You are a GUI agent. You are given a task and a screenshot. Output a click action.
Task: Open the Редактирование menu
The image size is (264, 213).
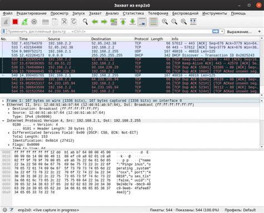click(31, 13)
